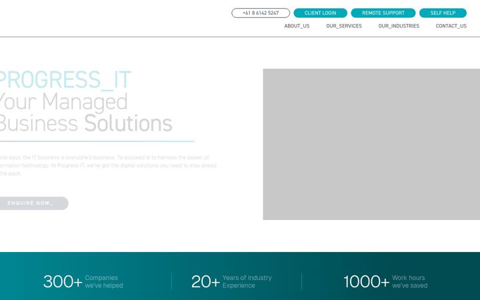Select the 20+ Years of Industry Experience stat
This screenshot has height=300, width=480.
pyautogui.click(x=231, y=281)
